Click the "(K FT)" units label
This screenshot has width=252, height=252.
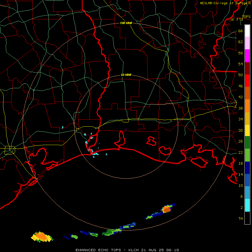237,20
